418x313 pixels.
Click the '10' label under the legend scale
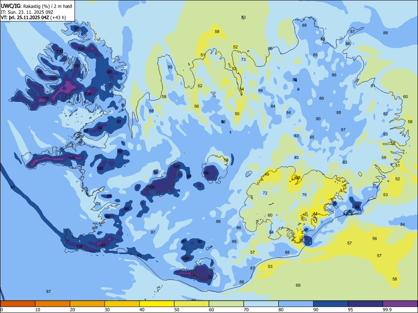(x=38, y=310)
